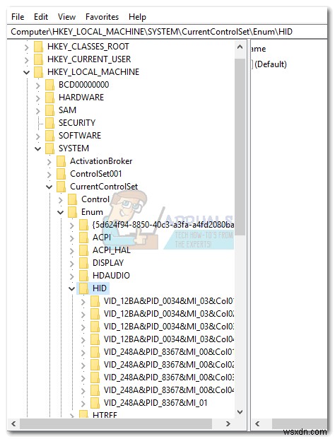Select VID_12BA&PID_0034&MI_03&Col03 key

169,327
